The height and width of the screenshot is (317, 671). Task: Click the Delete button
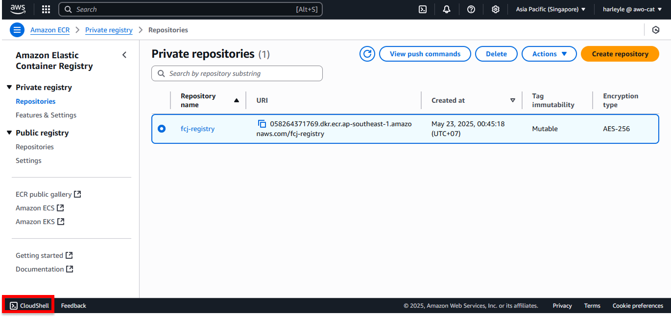(496, 54)
